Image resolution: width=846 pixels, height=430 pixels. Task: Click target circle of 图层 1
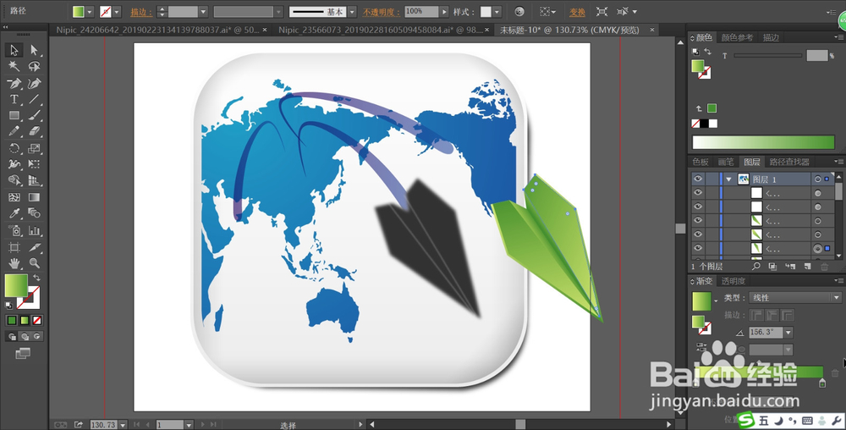[x=817, y=179]
